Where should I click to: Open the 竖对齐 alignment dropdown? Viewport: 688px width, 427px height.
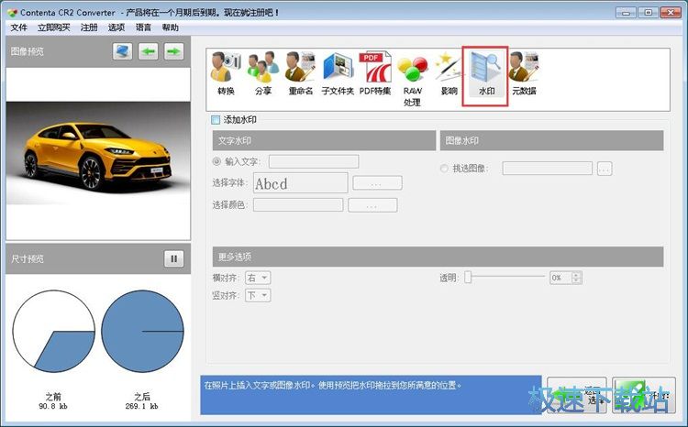(258, 295)
